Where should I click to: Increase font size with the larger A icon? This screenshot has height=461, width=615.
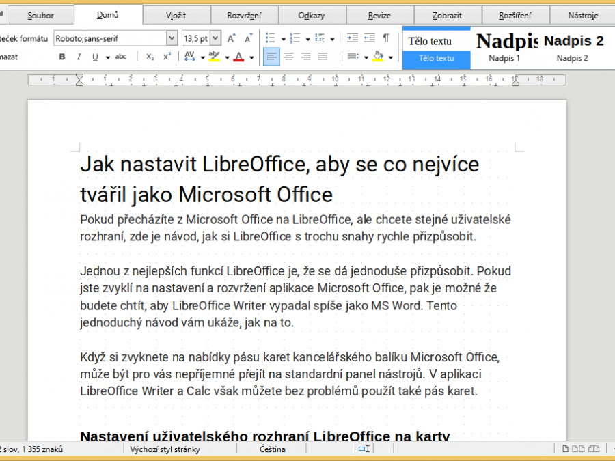point(232,38)
